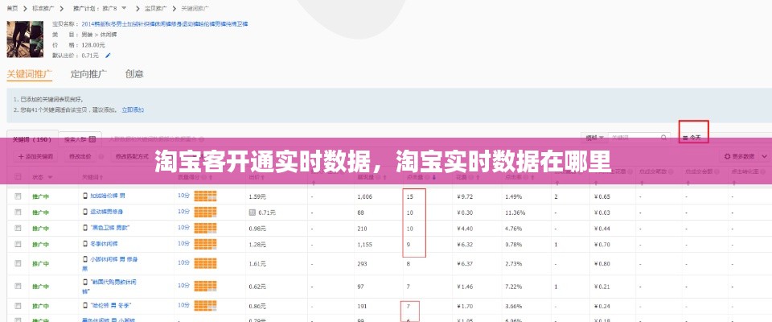772x322 pixels.
Task: Click the 立即添加 link
Action: tap(132, 109)
